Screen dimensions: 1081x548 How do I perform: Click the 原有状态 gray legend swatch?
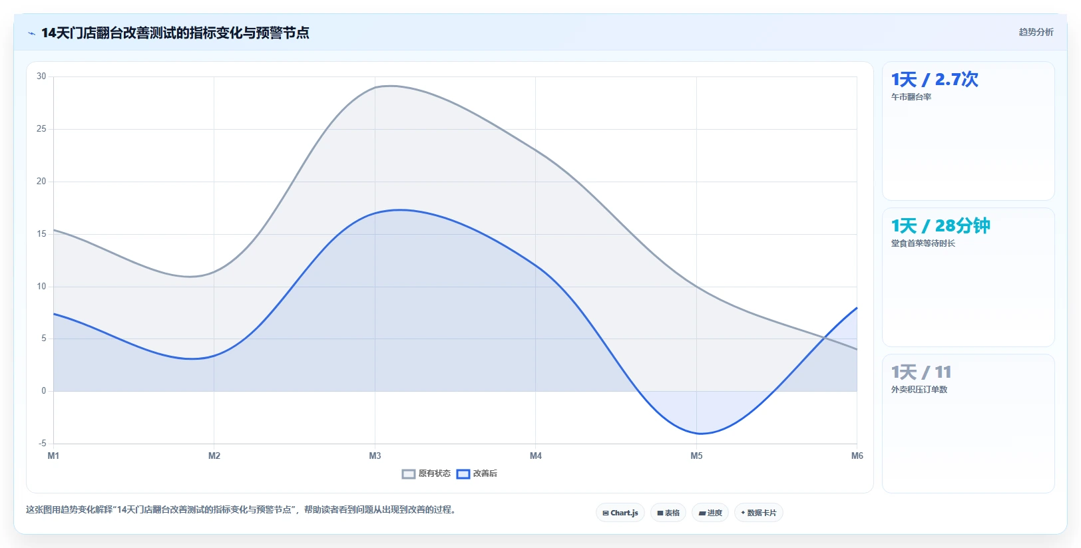coord(409,474)
